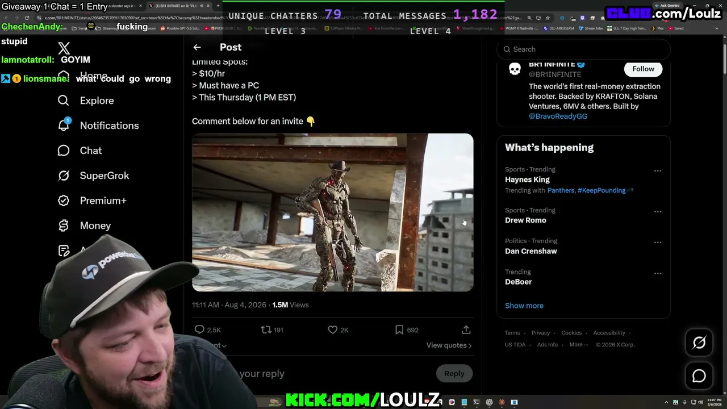Open more options for Drew Romo trend
The image size is (727, 409).
click(658, 211)
